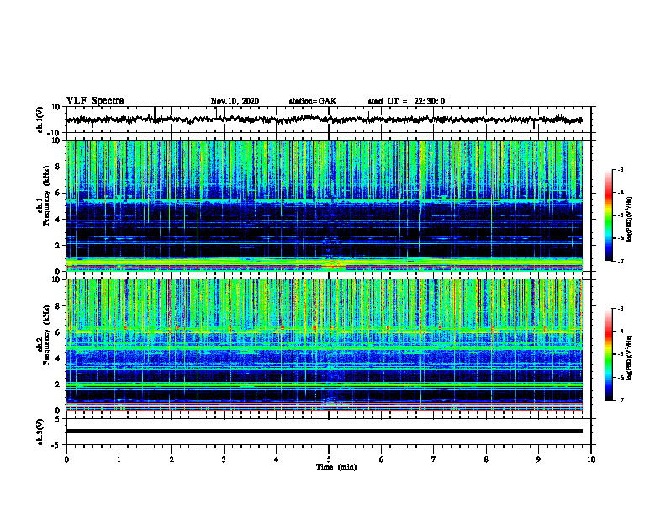This screenshot has height=515, width=666.
Task: Click the "ch.3(V)" axis label
Action: tap(40, 432)
